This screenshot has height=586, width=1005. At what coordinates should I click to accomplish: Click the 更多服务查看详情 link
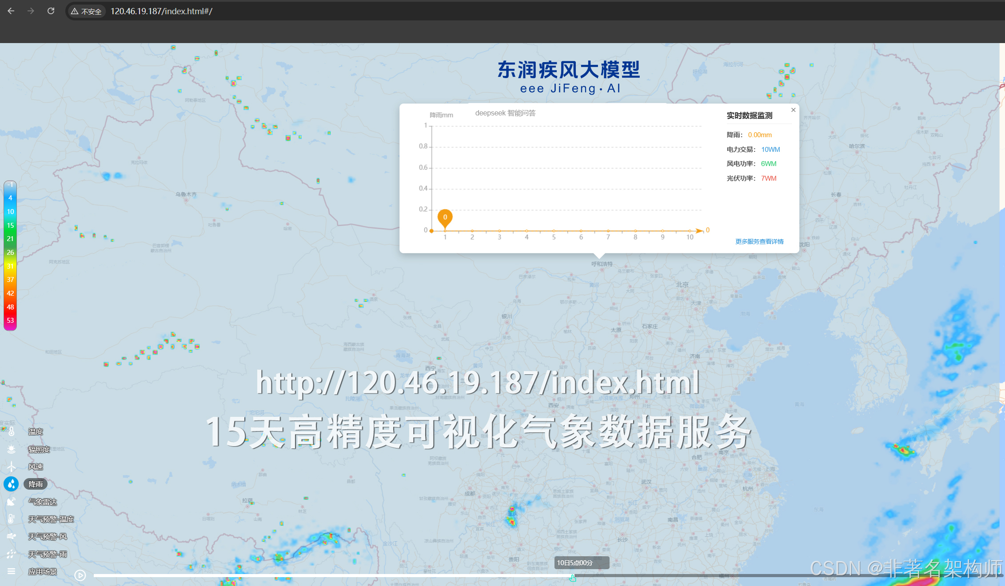point(759,242)
